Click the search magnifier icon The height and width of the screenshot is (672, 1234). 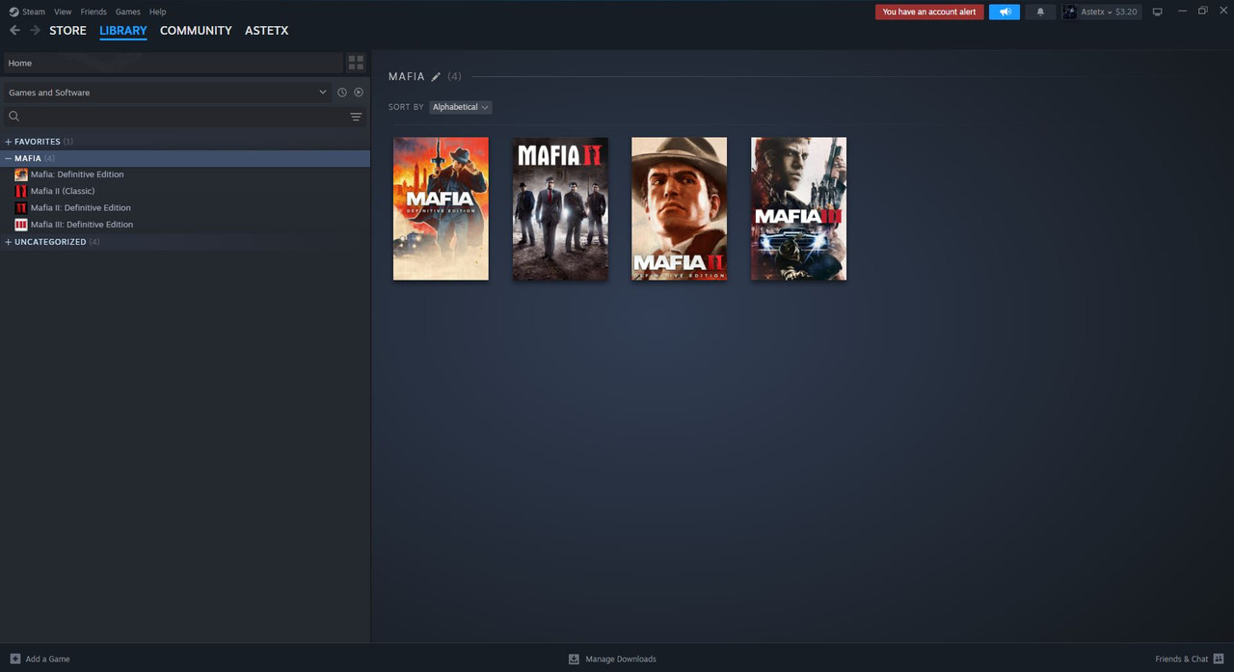click(x=13, y=117)
